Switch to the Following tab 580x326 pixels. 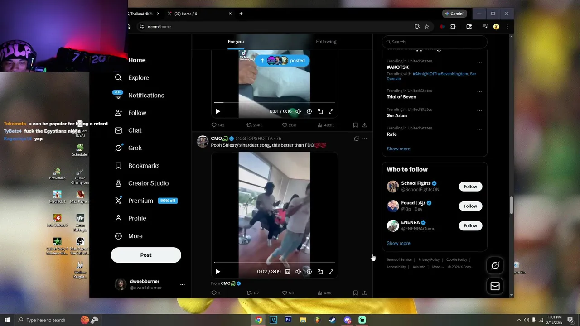pos(326,42)
